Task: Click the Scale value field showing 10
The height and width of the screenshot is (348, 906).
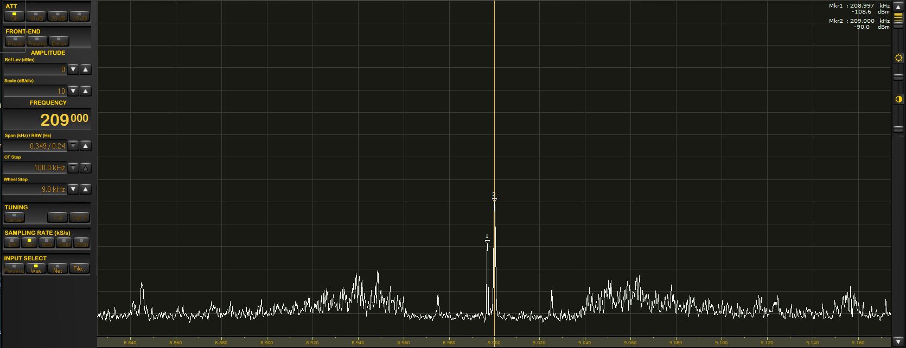Action: point(35,91)
